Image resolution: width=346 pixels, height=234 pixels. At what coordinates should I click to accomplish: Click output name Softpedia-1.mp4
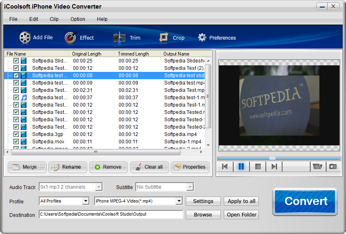pos(183,142)
